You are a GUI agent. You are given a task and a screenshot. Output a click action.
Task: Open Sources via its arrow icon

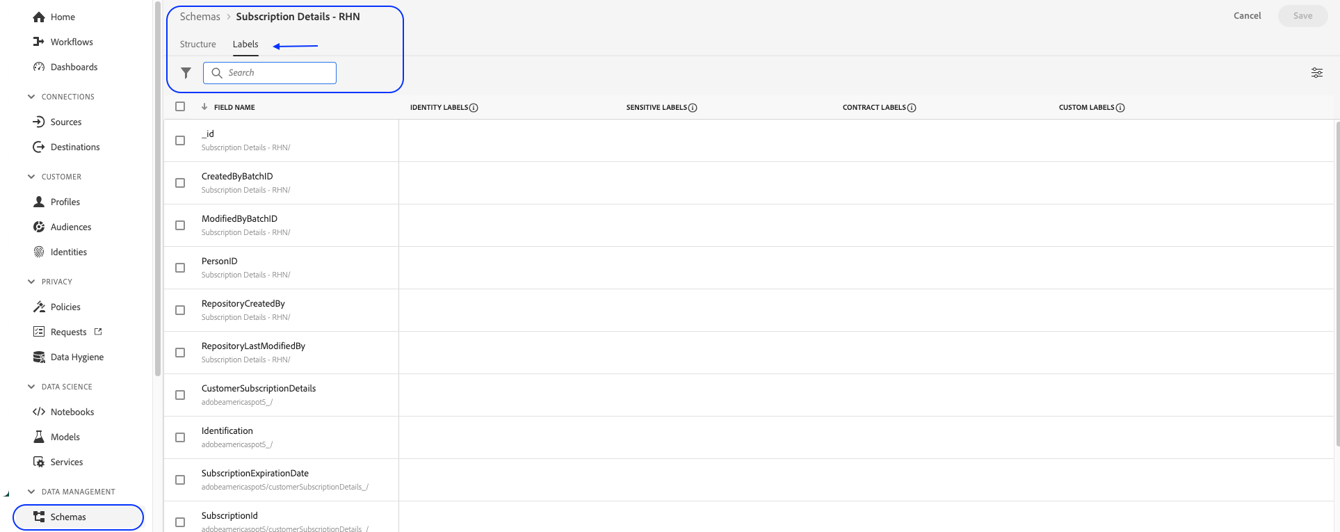(39, 122)
